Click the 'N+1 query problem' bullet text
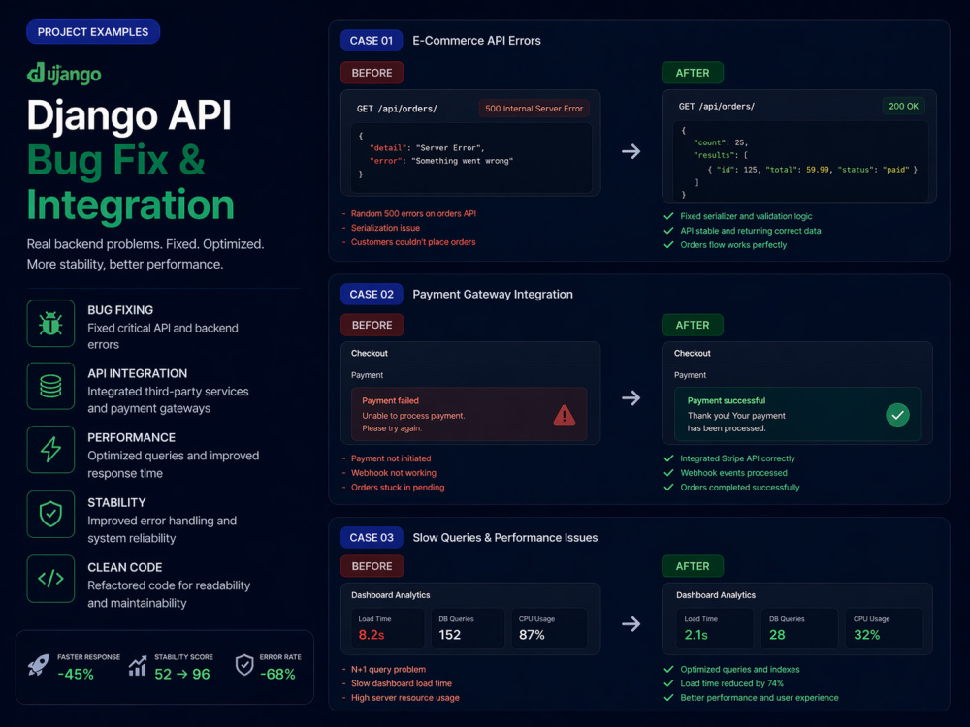 tap(389, 670)
